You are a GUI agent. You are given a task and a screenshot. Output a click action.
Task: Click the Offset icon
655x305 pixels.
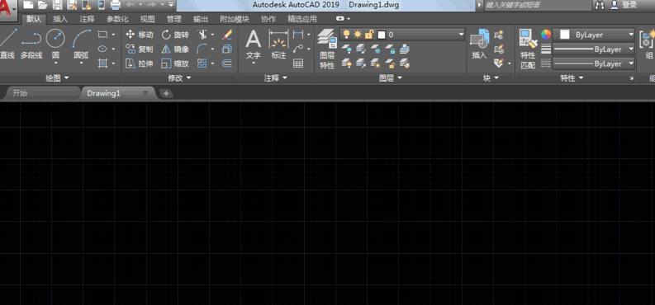[227, 63]
